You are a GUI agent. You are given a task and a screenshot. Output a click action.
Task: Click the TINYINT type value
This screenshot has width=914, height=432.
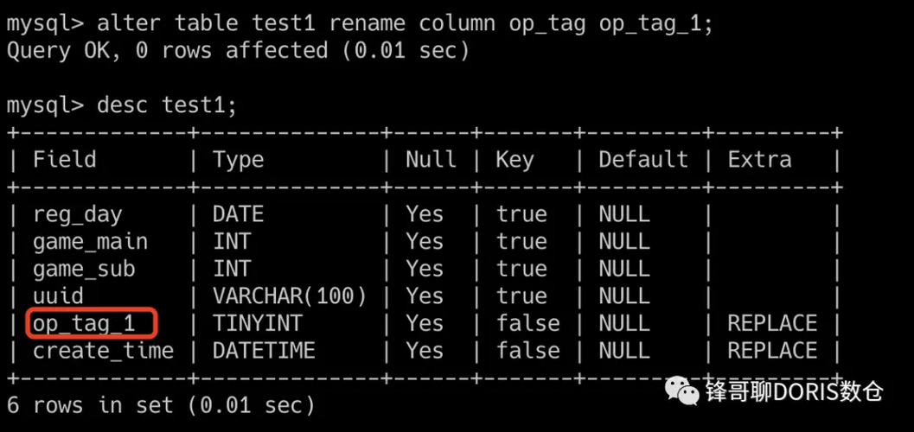[258, 323]
